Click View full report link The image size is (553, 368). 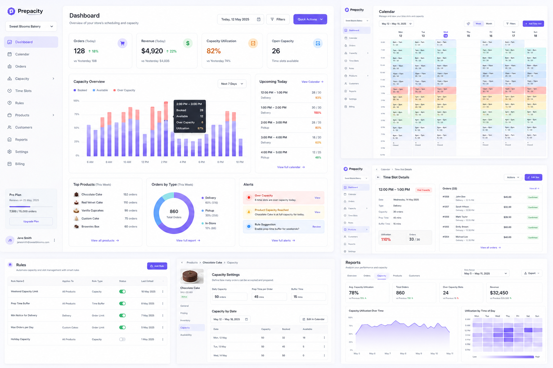point(188,240)
